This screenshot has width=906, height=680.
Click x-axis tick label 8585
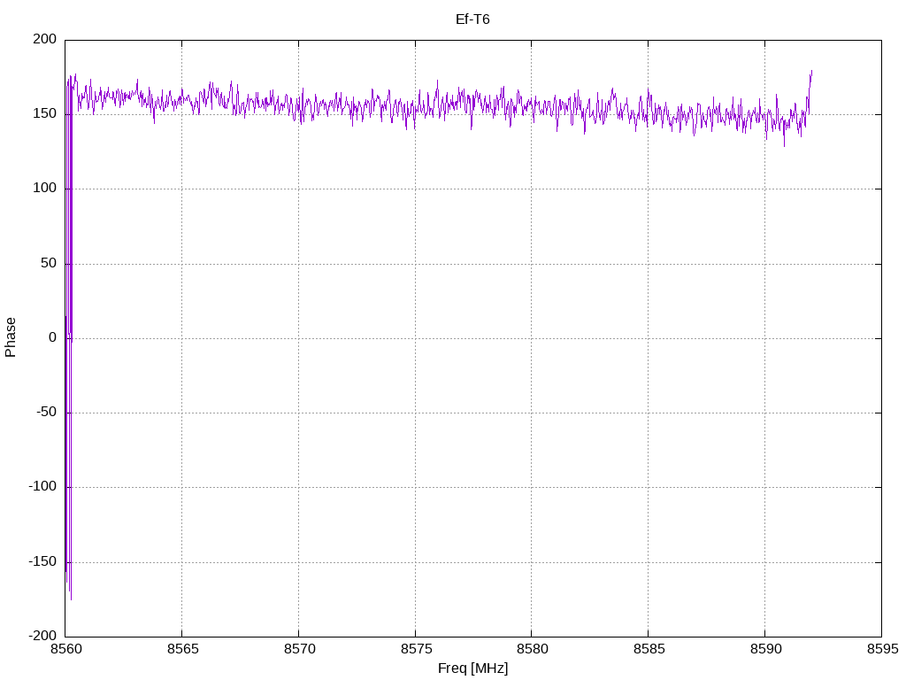pyautogui.click(x=649, y=649)
